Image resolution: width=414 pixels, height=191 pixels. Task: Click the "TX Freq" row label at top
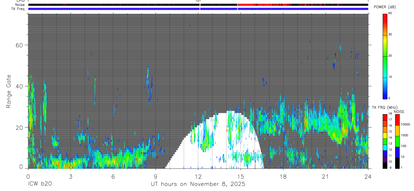18,9
